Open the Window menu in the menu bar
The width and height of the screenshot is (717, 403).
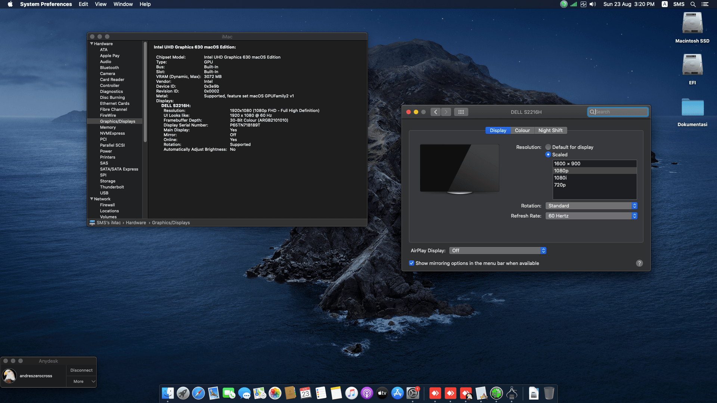click(x=123, y=4)
